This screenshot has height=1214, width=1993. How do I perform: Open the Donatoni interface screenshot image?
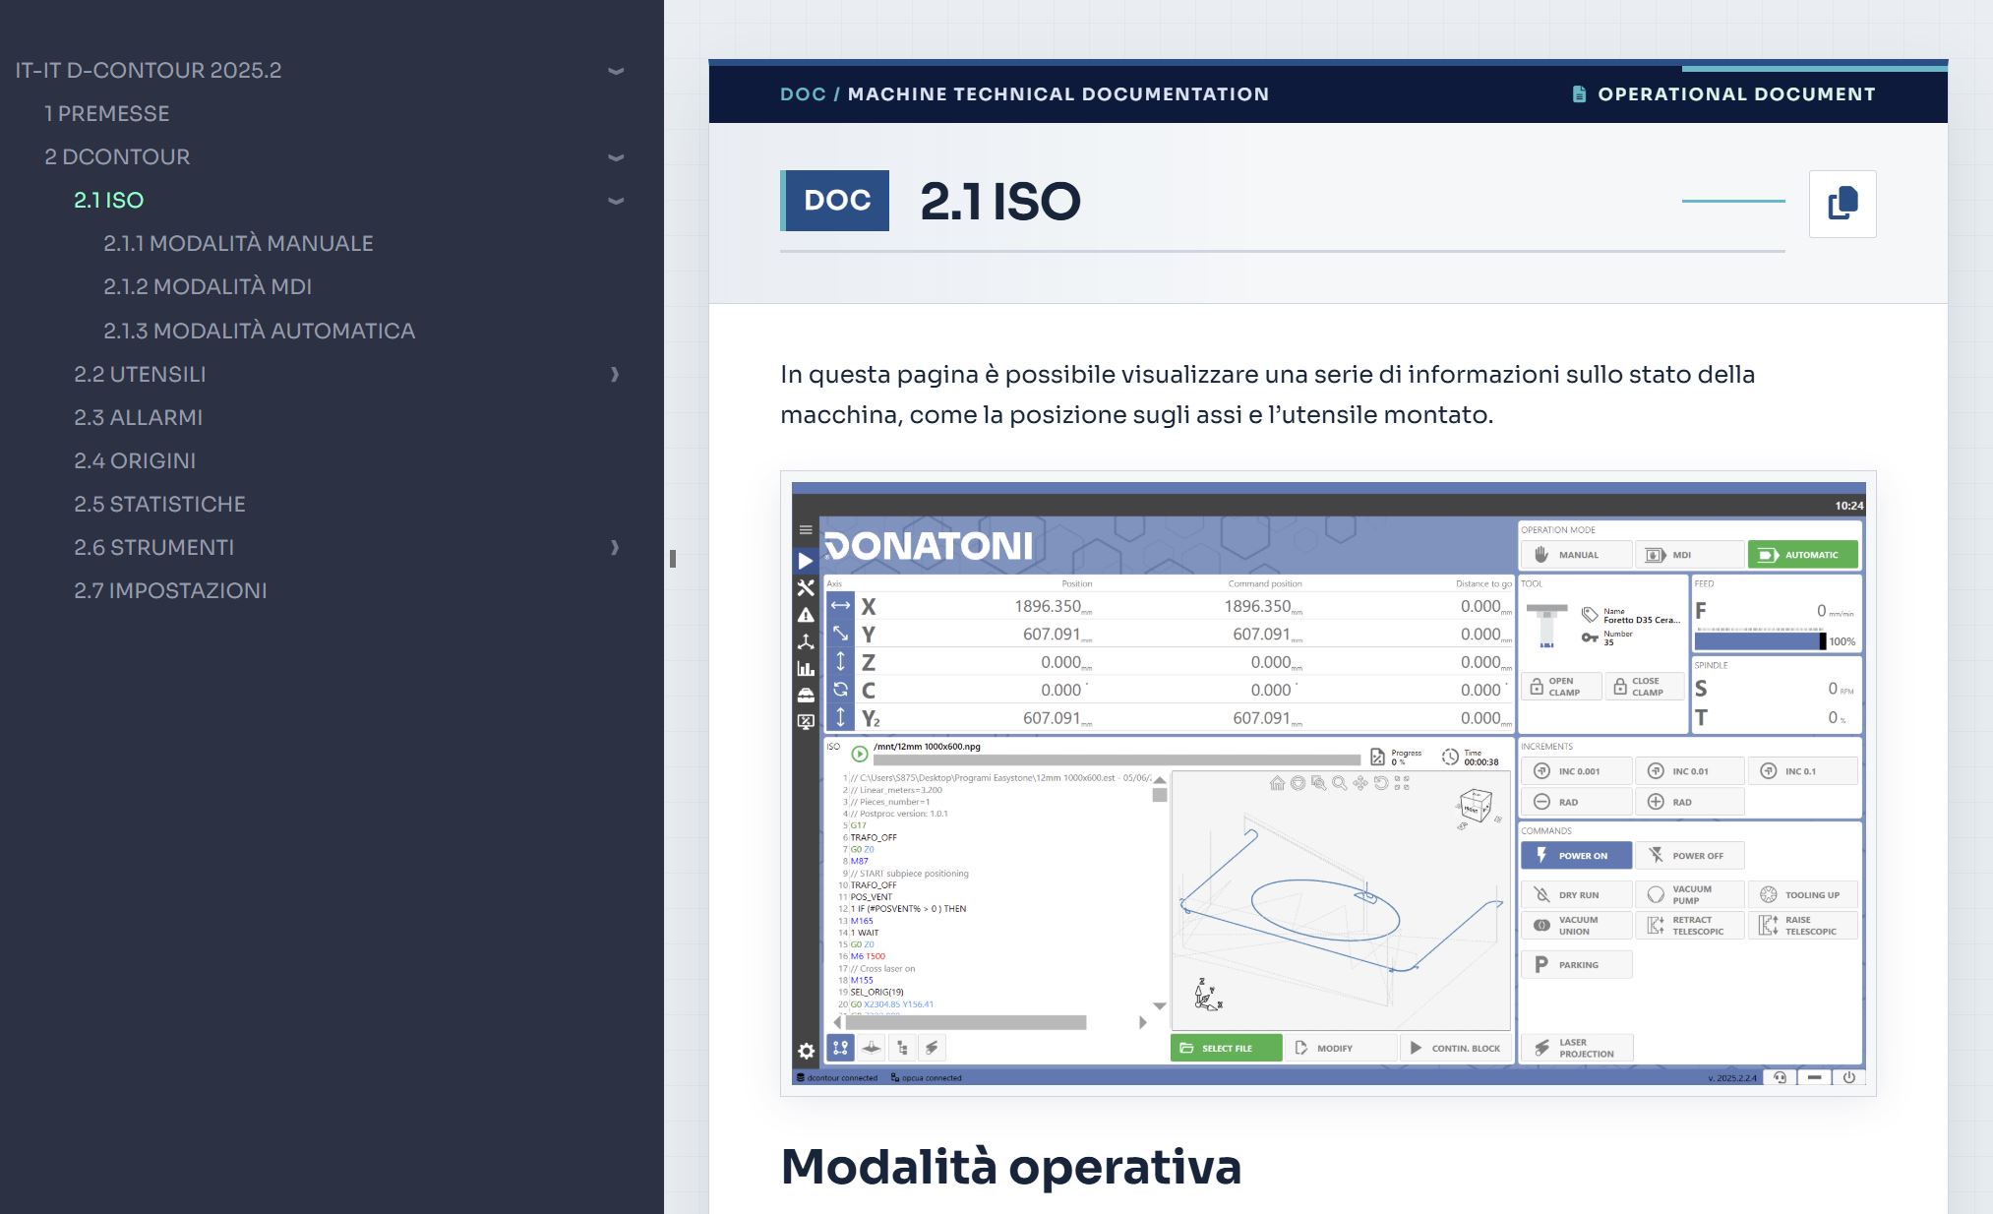[1328, 783]
